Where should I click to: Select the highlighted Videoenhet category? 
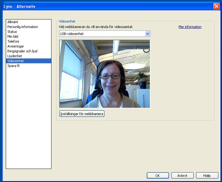pos(29,61)
